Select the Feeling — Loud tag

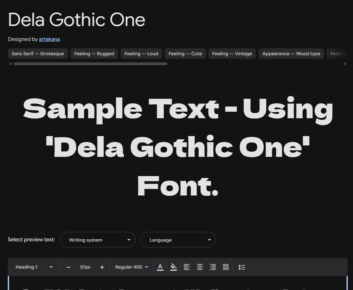[x=141, y=54]
